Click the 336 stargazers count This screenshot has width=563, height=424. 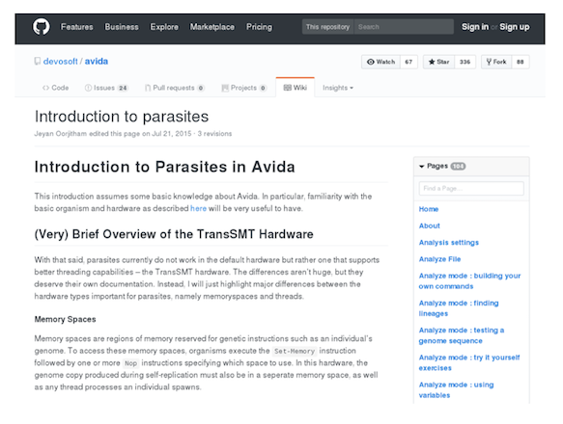(x=464, y=62)
